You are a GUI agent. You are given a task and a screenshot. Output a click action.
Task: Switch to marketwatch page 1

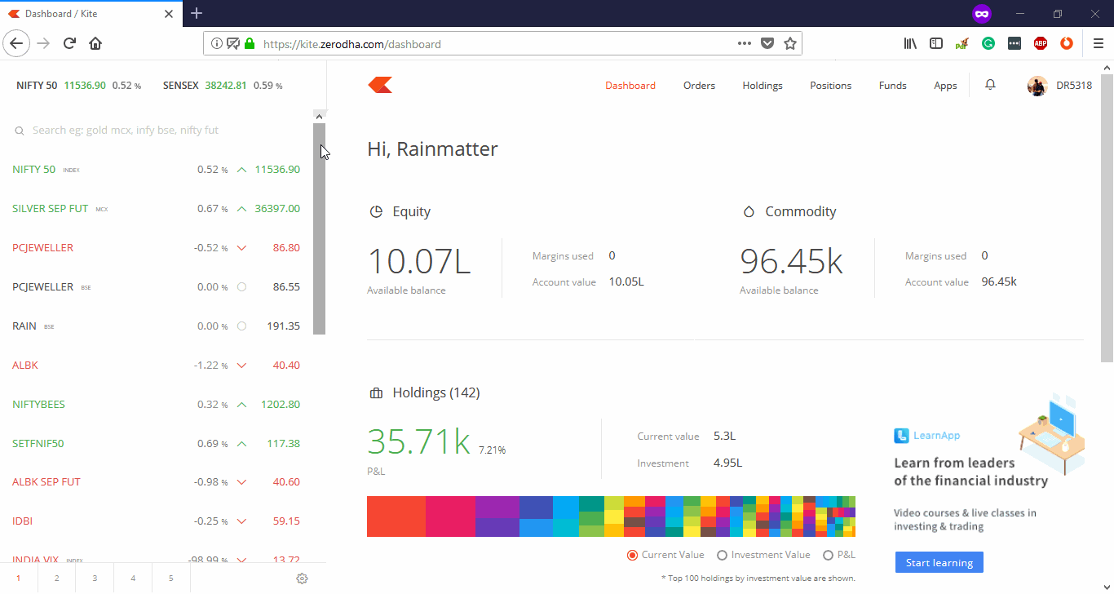(18, 578)
